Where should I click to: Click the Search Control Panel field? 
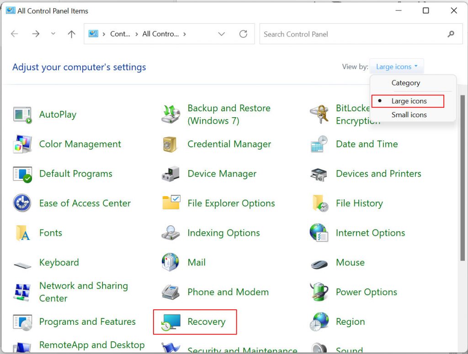click(361, 34)
